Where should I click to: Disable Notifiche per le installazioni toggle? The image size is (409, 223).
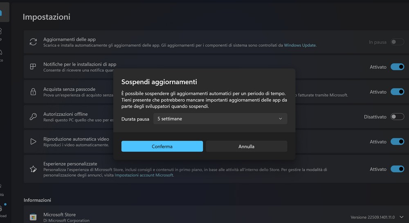click(x=397, y=67)
